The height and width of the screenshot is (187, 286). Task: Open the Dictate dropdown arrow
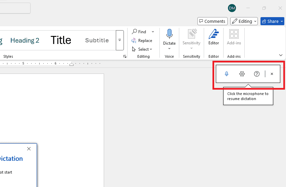coord(169,49)
